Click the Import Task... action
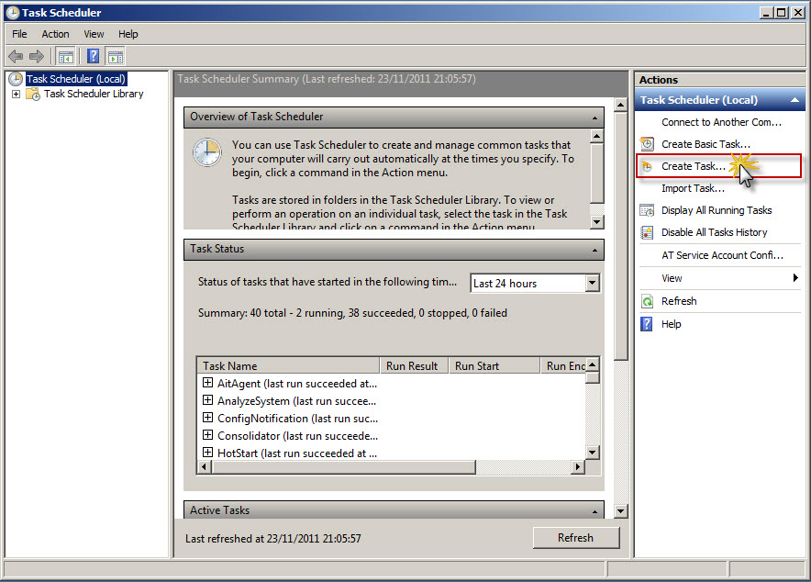 coord(693,188)
